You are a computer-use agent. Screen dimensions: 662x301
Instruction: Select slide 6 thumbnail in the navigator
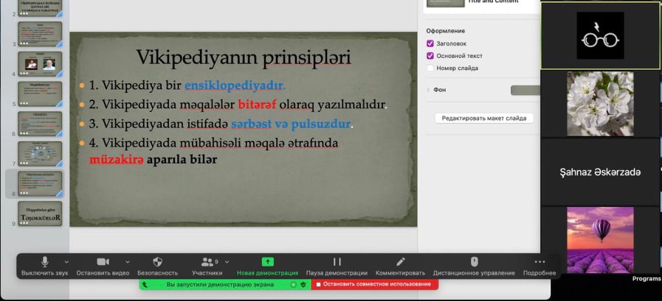coord(40,124)
